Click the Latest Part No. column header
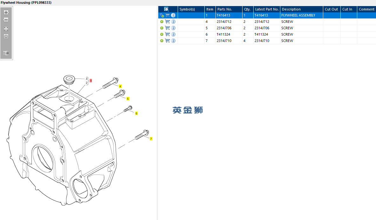The image size is (376, 220). (267, 9)
